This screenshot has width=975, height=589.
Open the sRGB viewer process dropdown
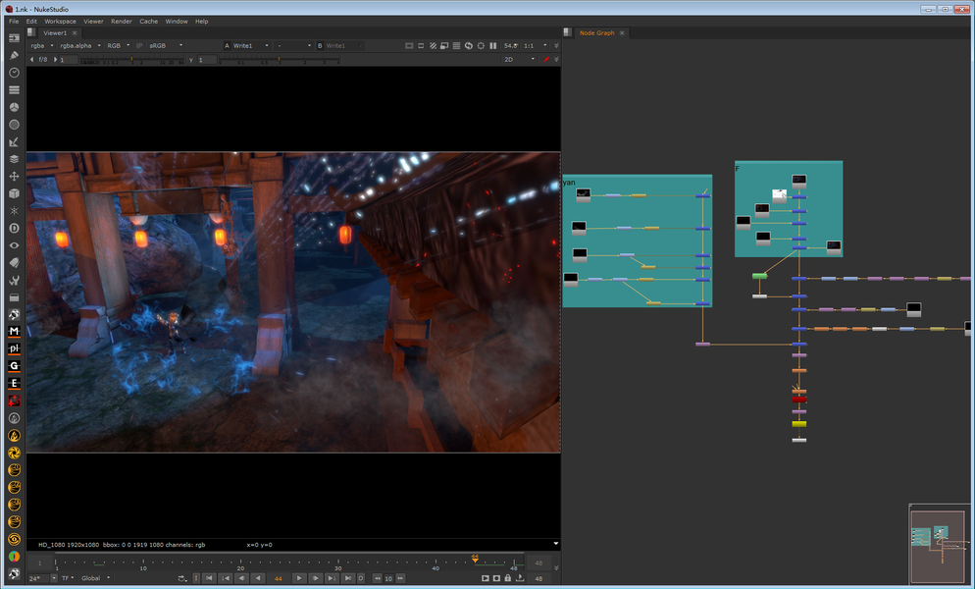pyautogui.click(x=166, y=46)
